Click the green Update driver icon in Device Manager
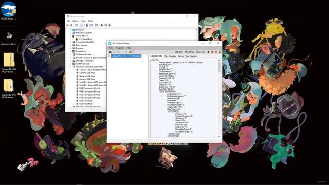 click(x=102, y=25)
